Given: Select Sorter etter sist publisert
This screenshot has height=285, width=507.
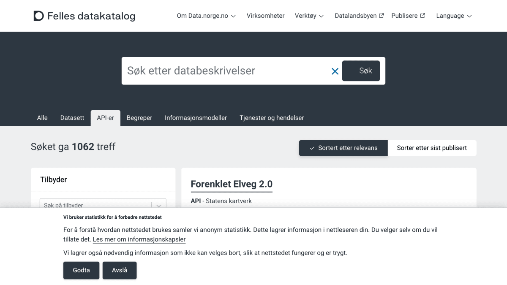Looking at the screenshot, I should (x=432, y=148).
